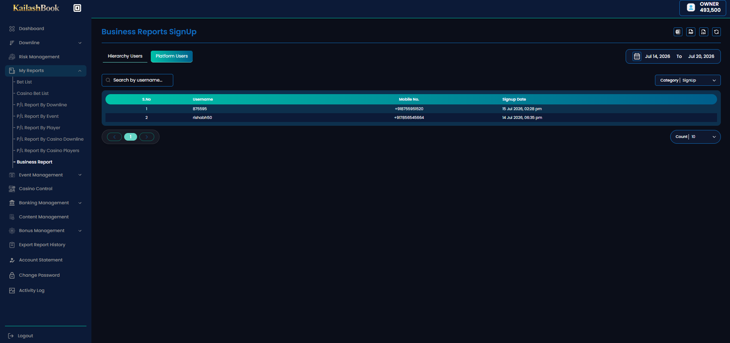This screenshot has height=343, width=730.
Task: Select the Platform Users tab
Action: 172,56
